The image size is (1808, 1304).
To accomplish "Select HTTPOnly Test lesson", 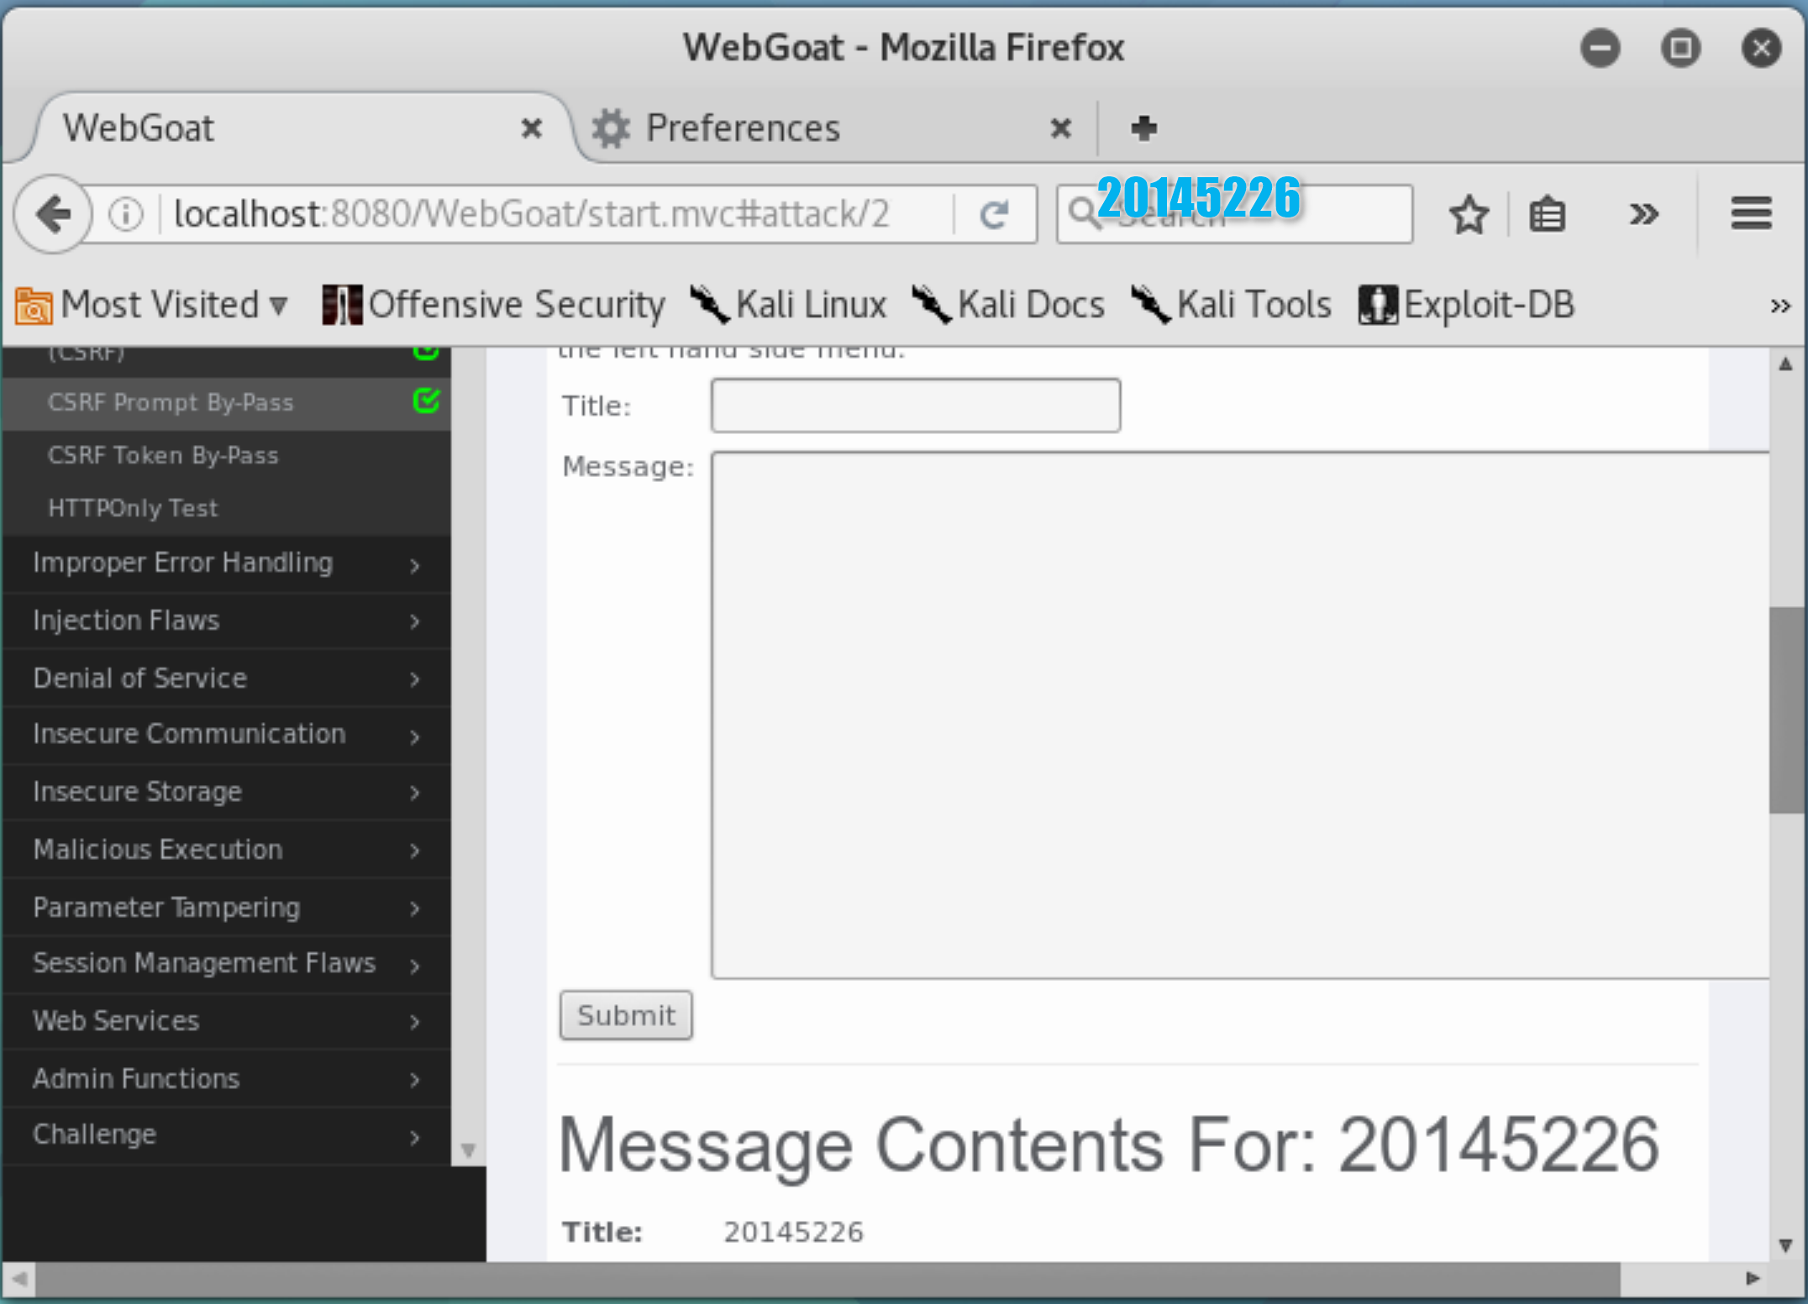I will tap(226, 508).
